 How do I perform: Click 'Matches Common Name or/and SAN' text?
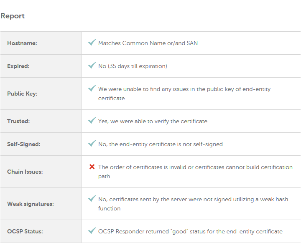148,43
